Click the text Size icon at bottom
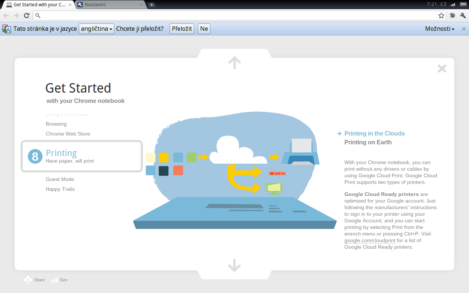The height and width of the screenshot is (293, 469). click(x=54, y=280)
